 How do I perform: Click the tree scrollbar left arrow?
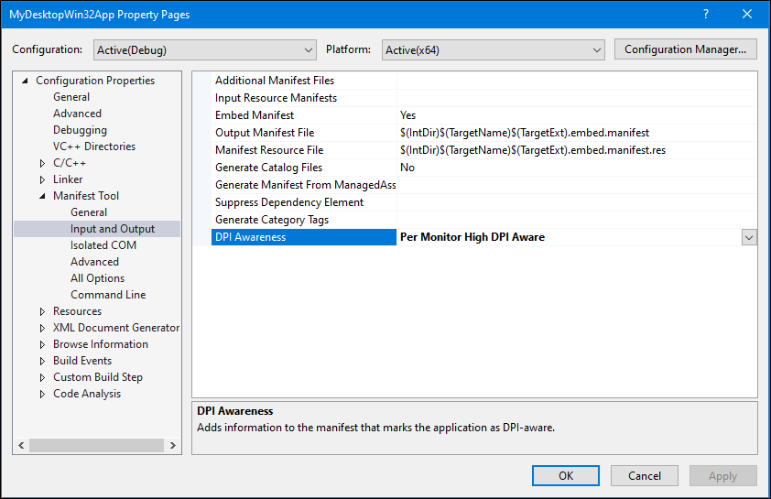click(x=21, y=445)
